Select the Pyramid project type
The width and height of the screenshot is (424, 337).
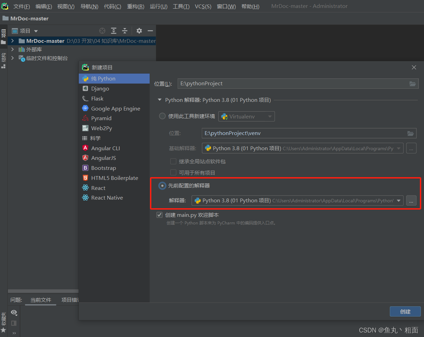coord(114,118)
